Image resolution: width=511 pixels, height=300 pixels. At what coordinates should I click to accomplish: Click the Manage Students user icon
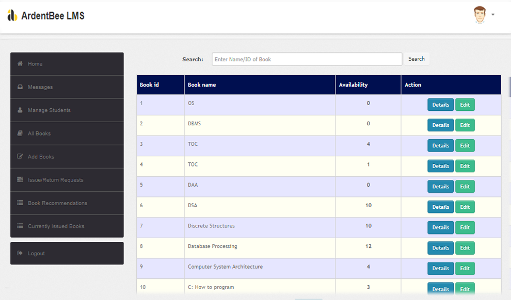[20, 110]
